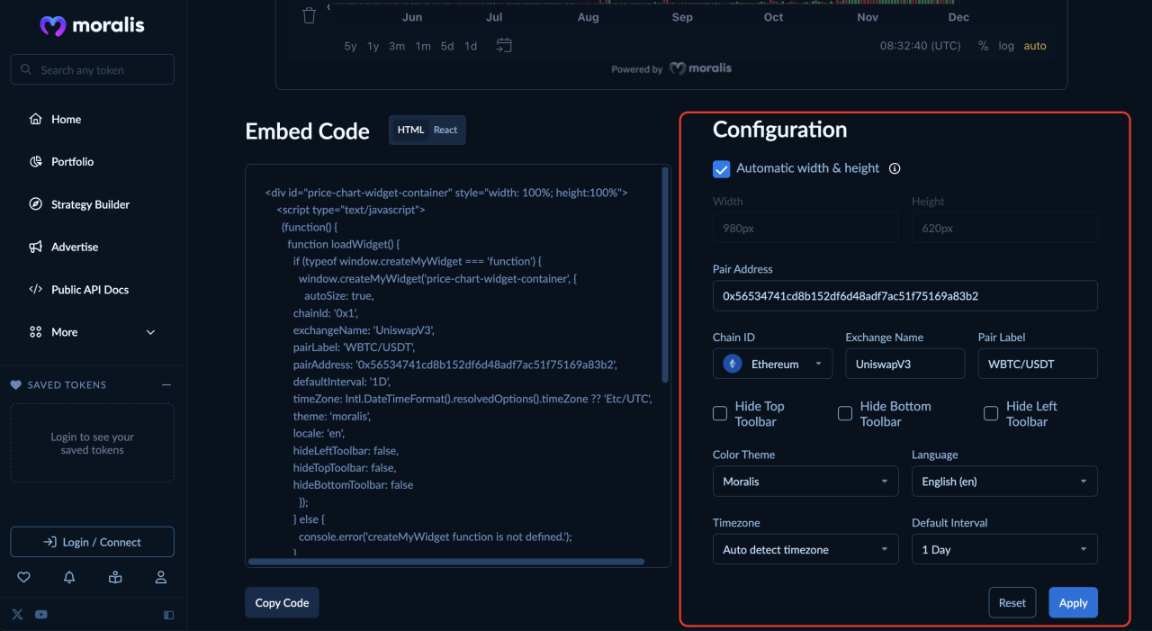Screen dimensions: 1152x631
Task: Uncheck Automatic width & height
Action: 721,168
